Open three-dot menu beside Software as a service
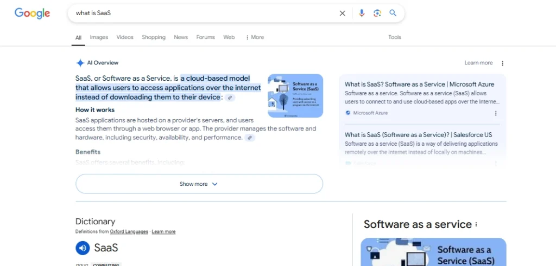 (476, 224)
